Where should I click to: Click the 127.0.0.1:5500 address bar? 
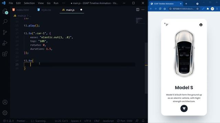[183, 9]
